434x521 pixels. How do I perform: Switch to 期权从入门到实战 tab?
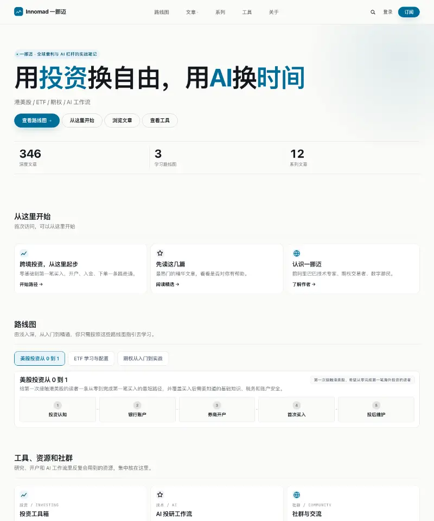[143, 359]
